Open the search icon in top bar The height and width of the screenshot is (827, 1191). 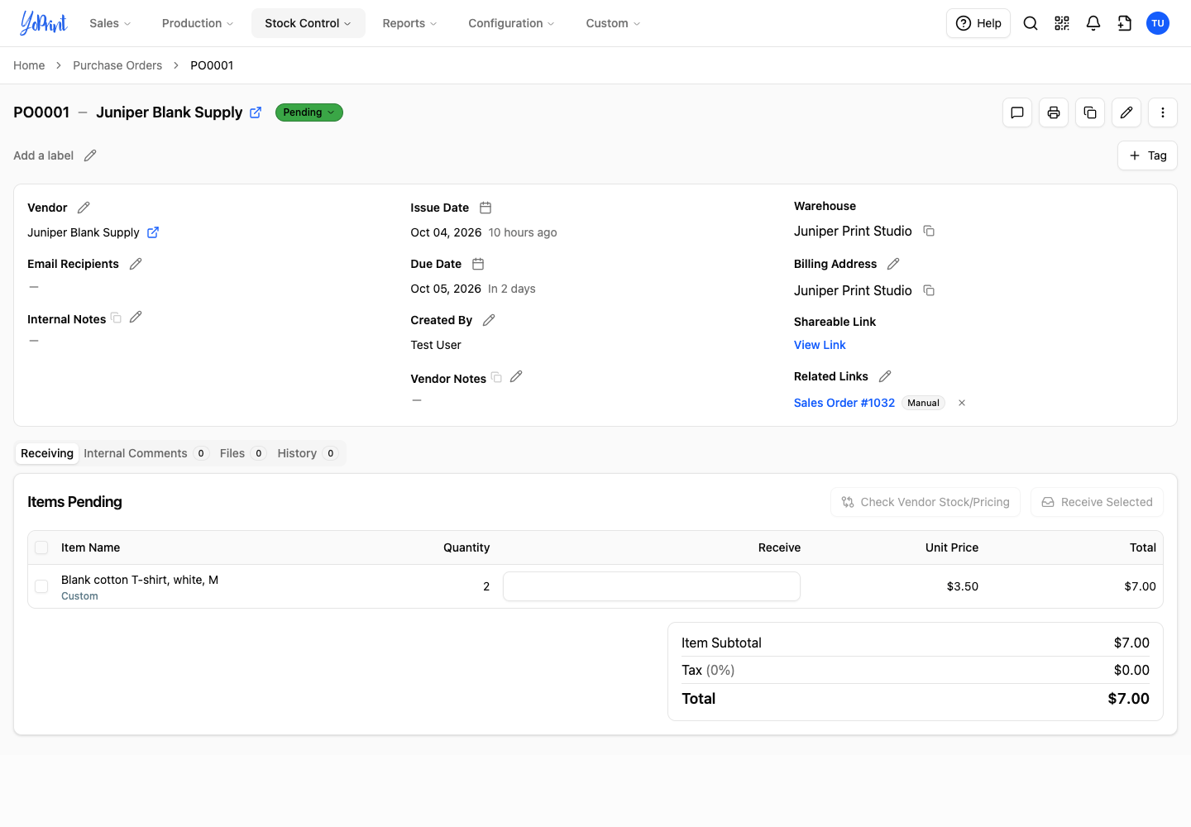click(x=1031, y=23)
